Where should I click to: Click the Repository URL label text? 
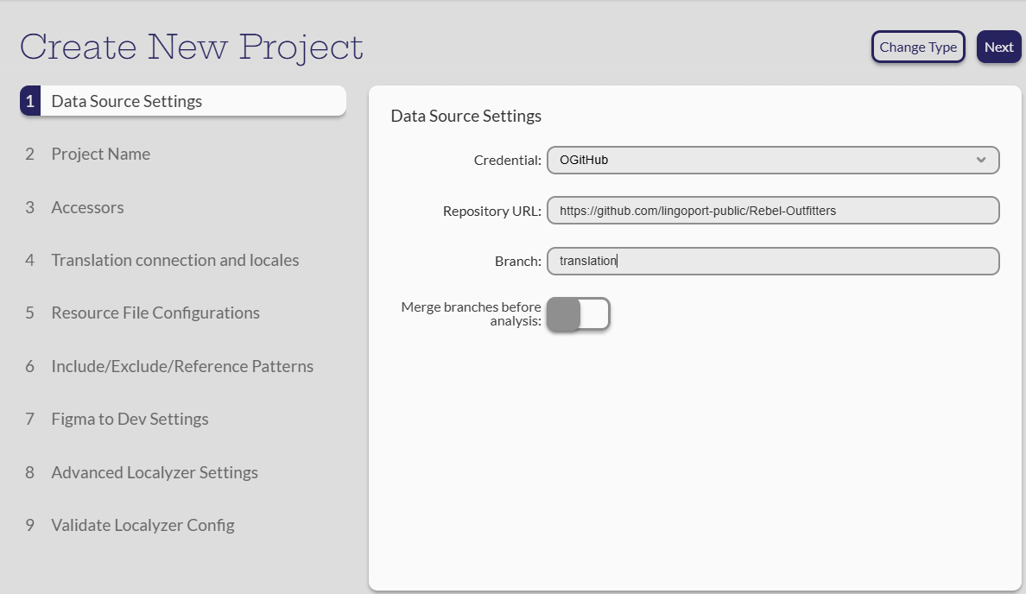491,212
